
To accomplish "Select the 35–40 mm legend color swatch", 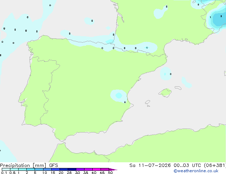I will pyautogui.click(x=88, y=169).
